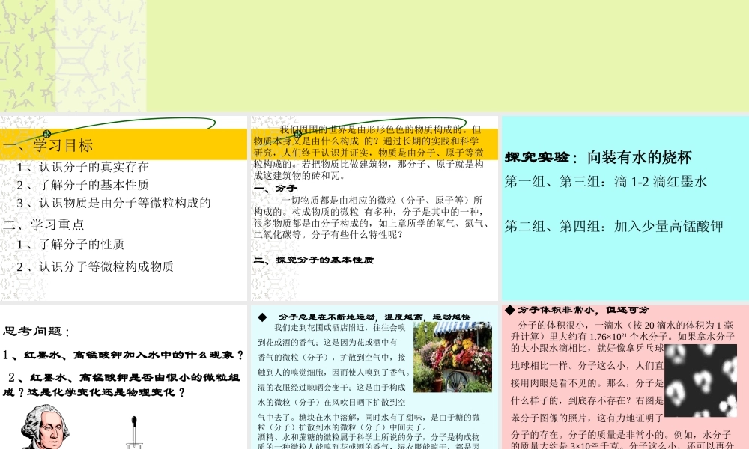Open the slide introducing 一、分子
The width and height of the screenshot is (749, 449).
point(374,209)
